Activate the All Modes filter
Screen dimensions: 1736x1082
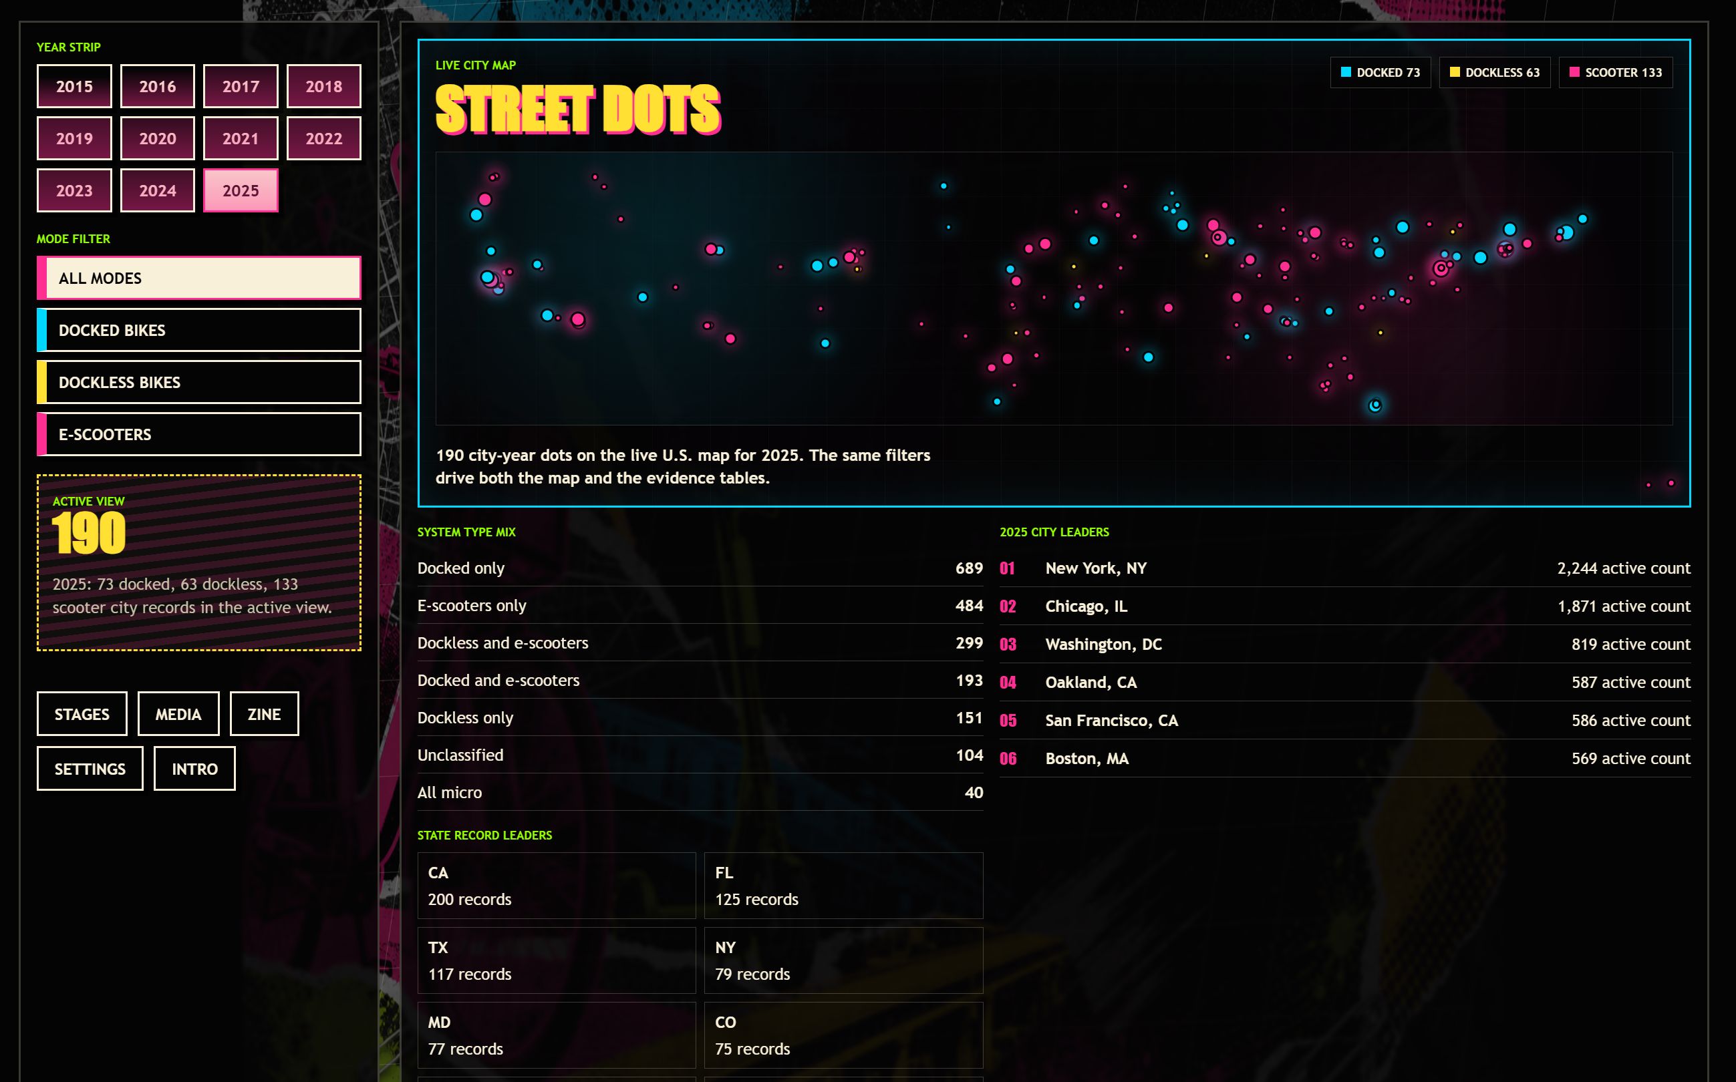coord(199,279)
